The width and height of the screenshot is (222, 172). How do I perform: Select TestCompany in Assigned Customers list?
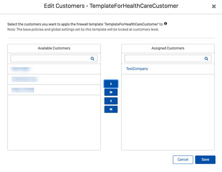137,69
